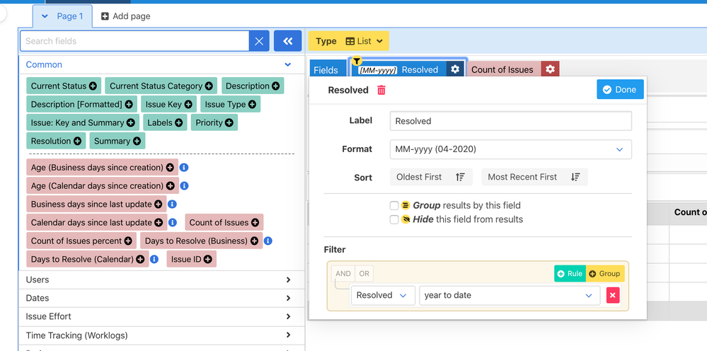Add Description [Formatted] field with plus icon

point(129,105)
